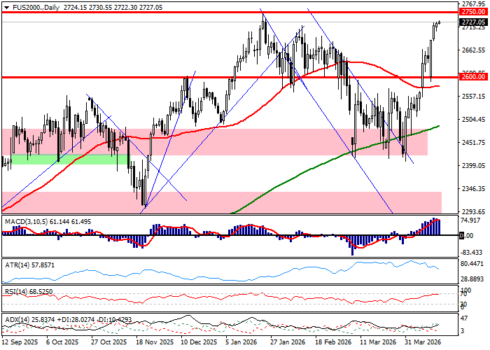This screenshot has width=490, height=350.
Task: Click the red 2750.00 price label
Action: pos(473,12)
